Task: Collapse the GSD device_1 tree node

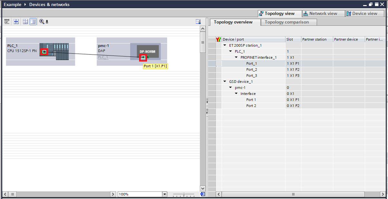Action: [x=225, y=81]
